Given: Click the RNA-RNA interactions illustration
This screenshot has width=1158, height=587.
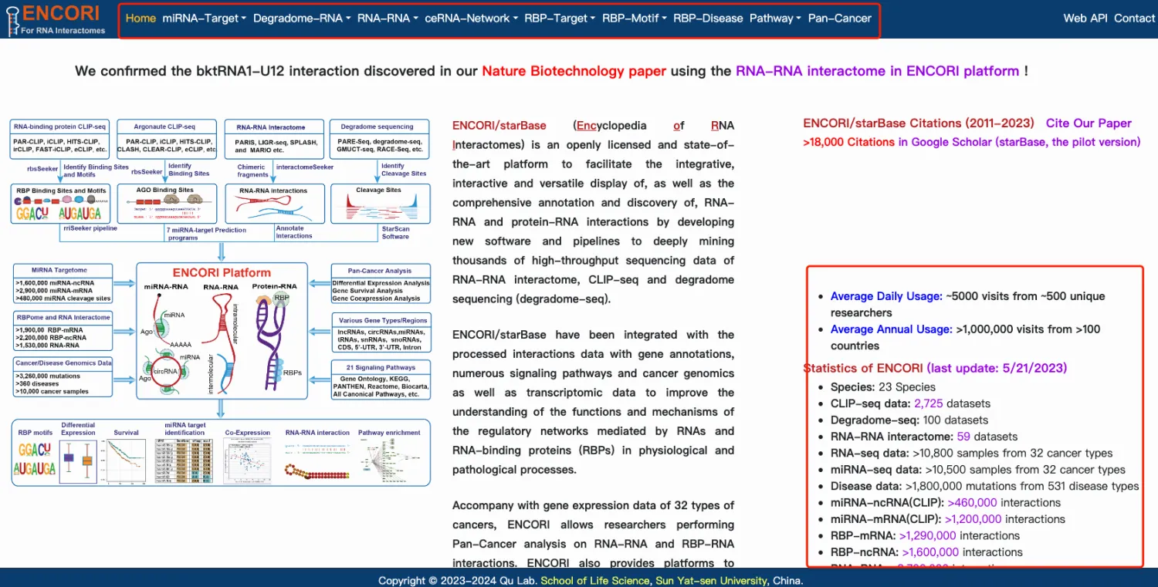Looking at the screenshot, I should pyautogui.click(x=273, y=208).
